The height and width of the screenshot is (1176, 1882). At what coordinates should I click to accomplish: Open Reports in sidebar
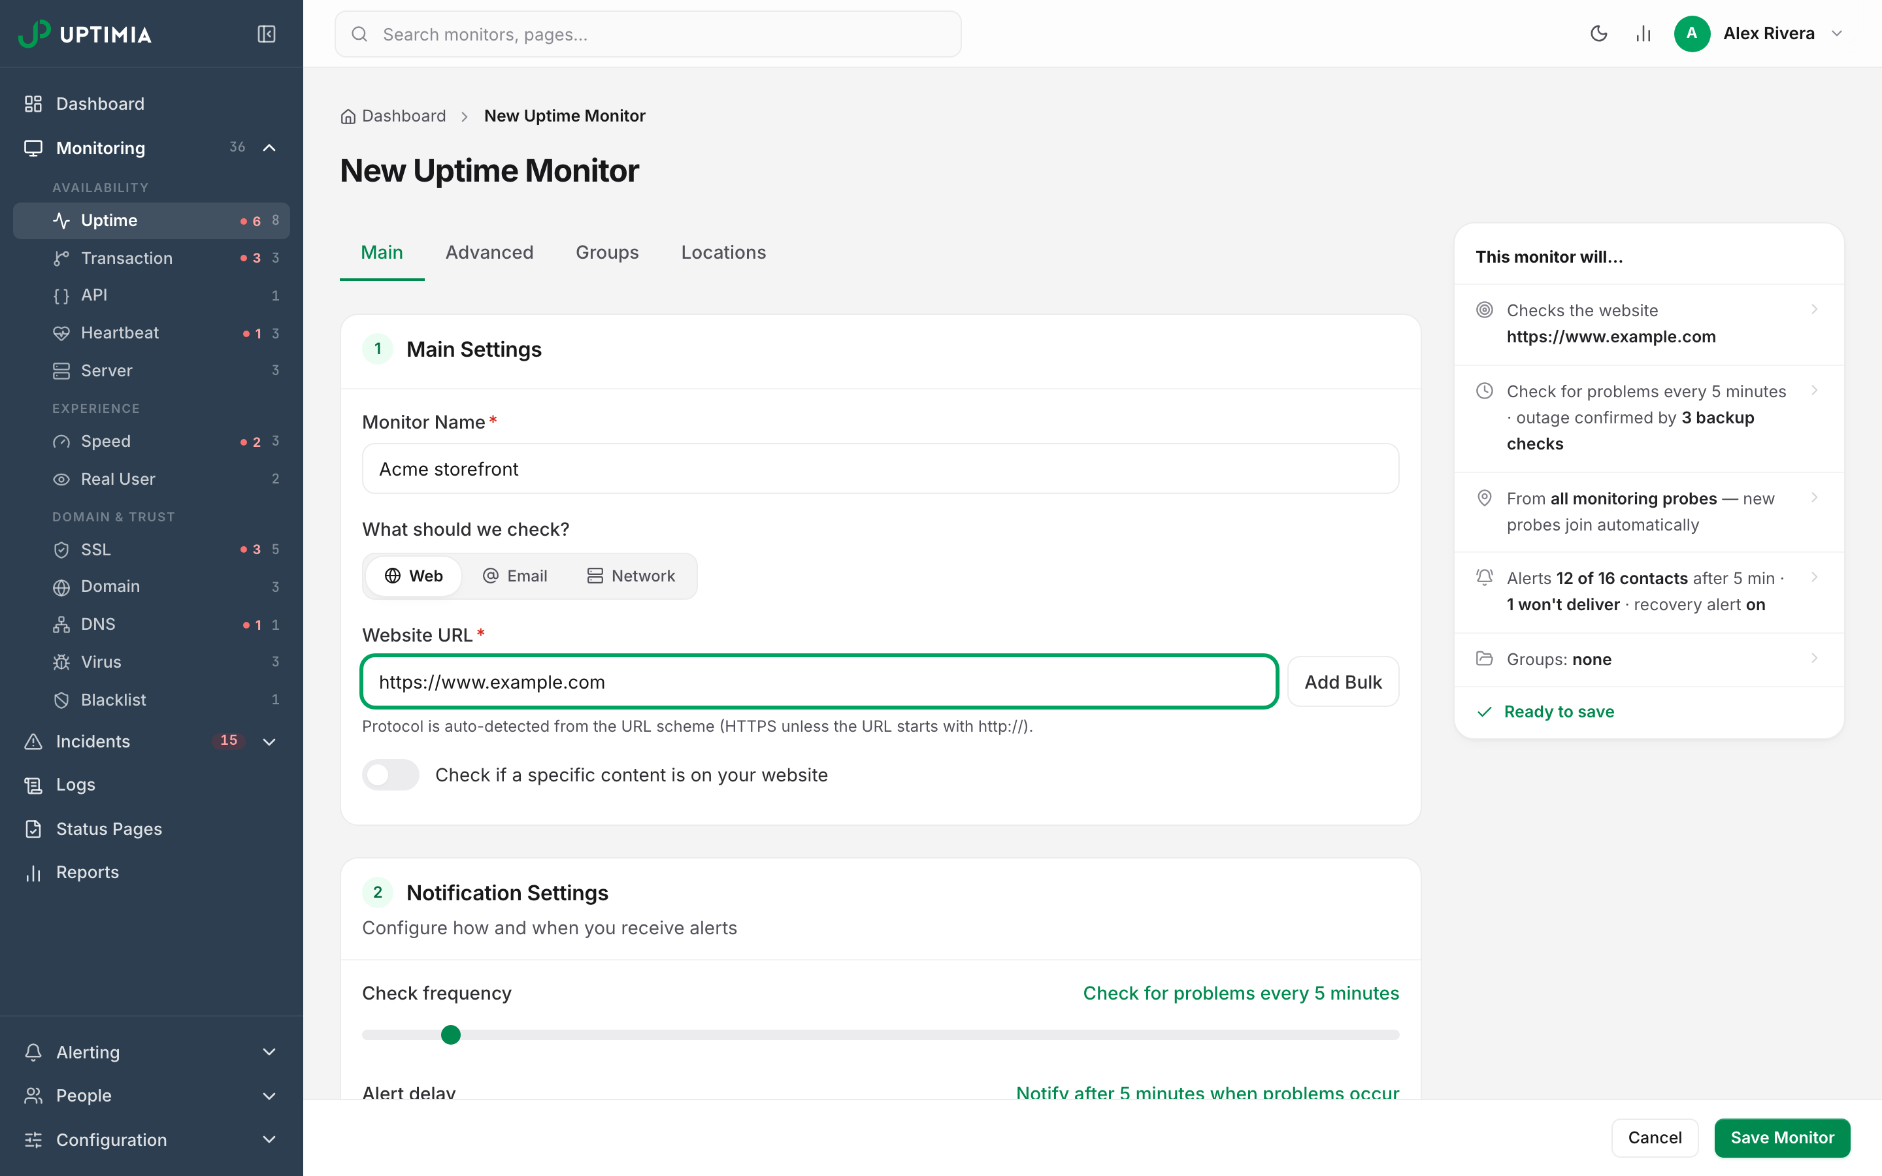coord(152,872)
